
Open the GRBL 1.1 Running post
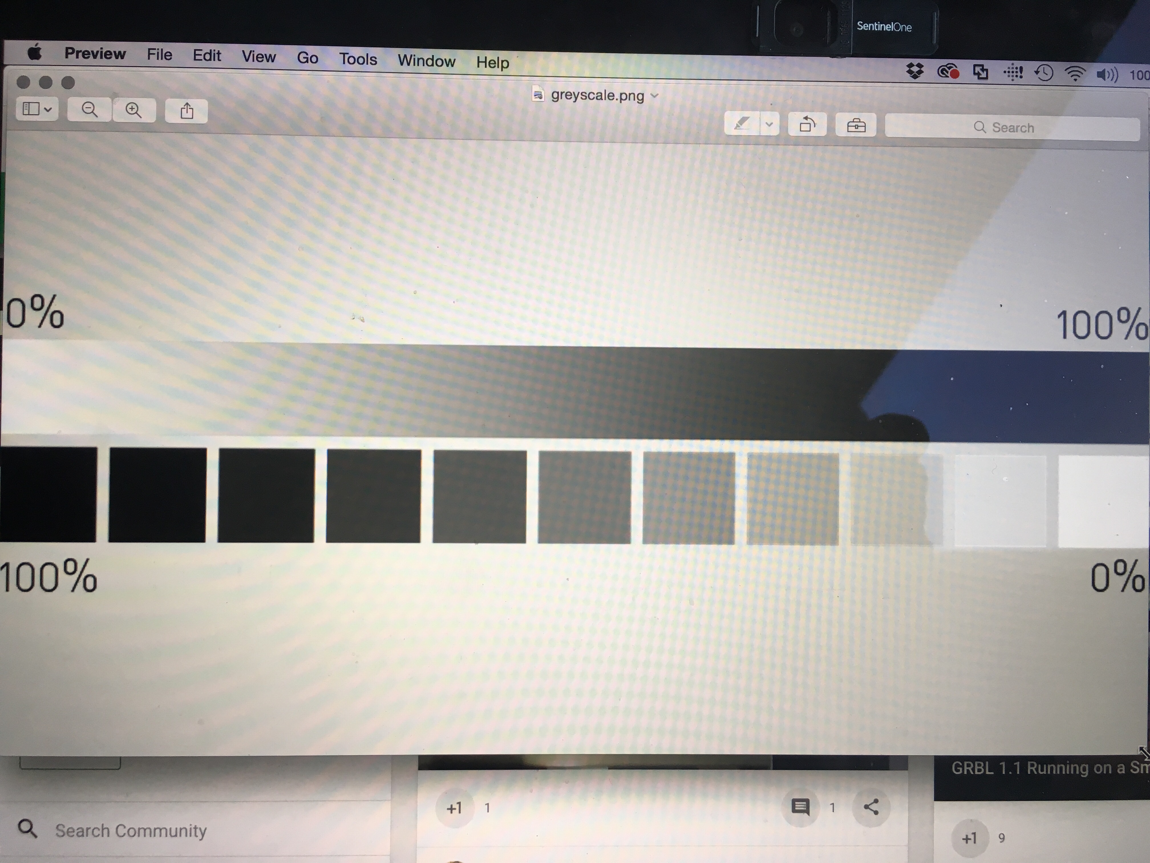[1050, 768]
